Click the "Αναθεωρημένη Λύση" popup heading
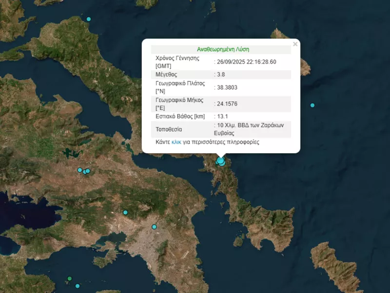 coord(223,49)
